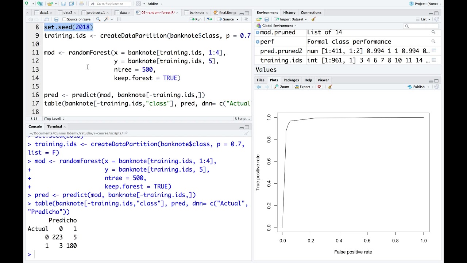Open the recent files dropdown arrow

[56, 4]
